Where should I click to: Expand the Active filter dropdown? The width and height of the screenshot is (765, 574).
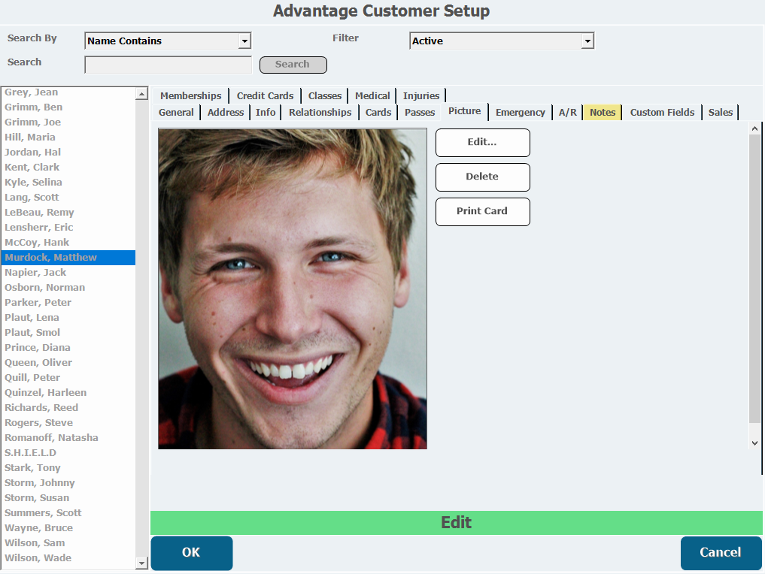[587, 41]
